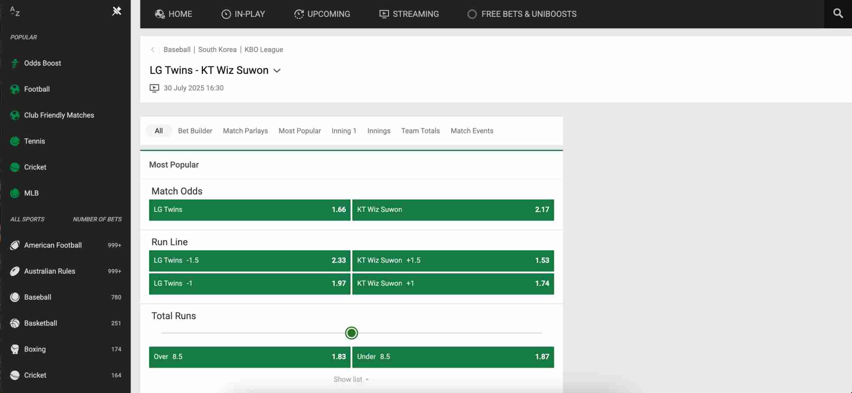Click the Football ball icon in Popular

click(15, 89)
